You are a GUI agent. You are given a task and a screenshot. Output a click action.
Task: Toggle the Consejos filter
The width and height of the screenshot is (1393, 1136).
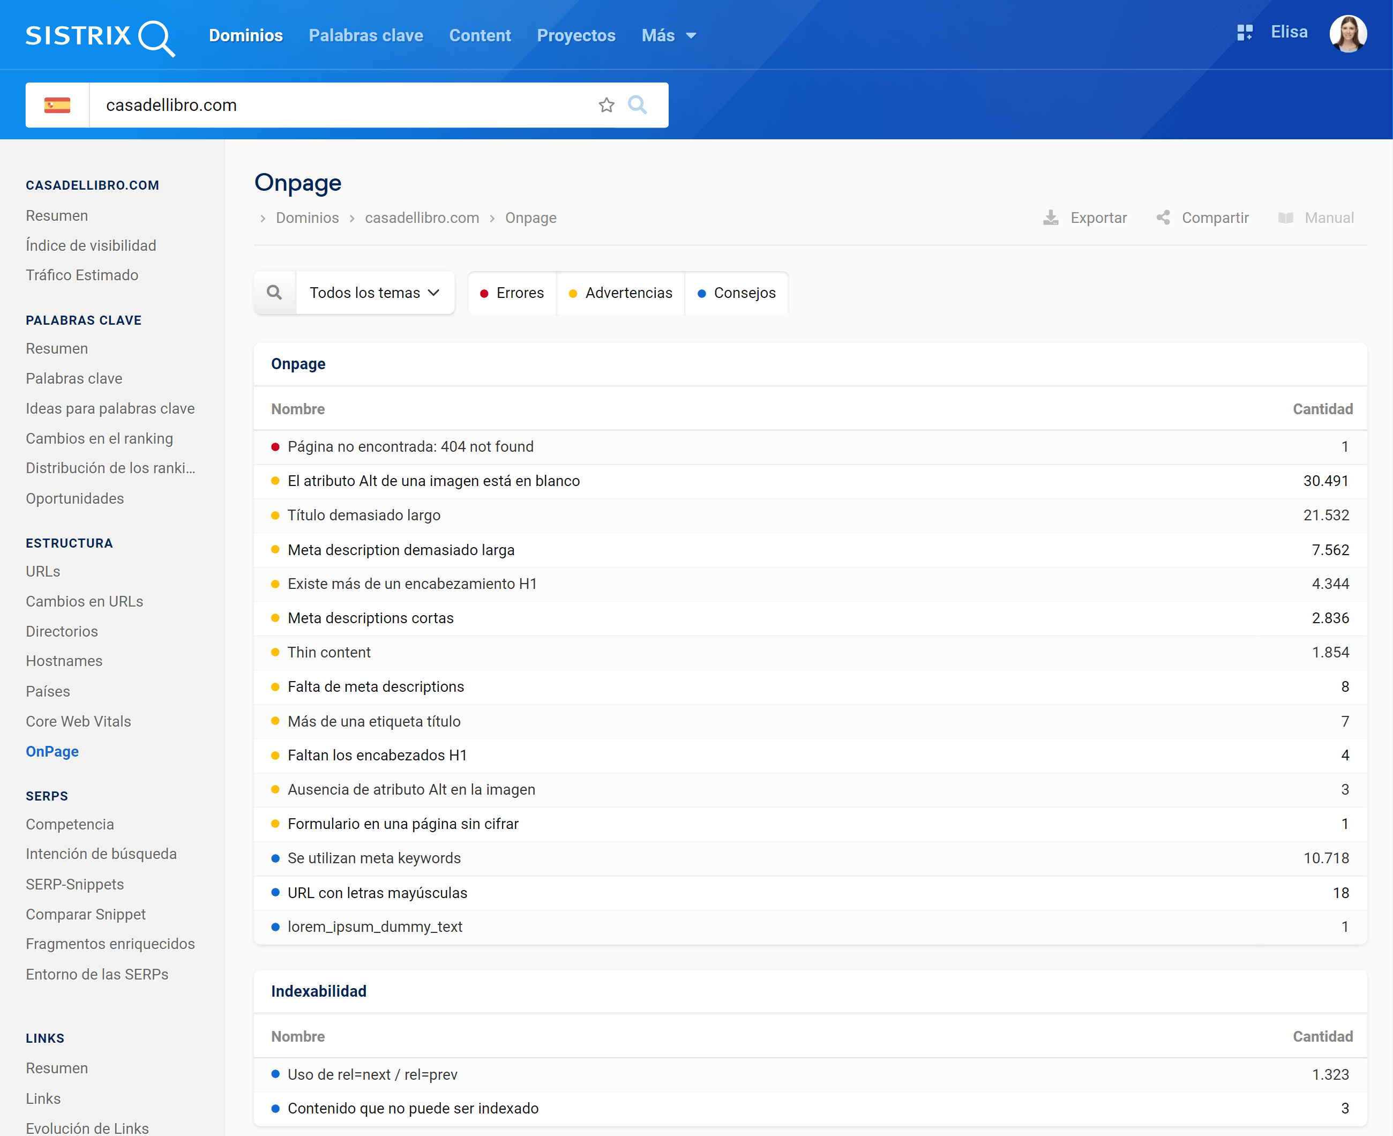coord(737,293)
